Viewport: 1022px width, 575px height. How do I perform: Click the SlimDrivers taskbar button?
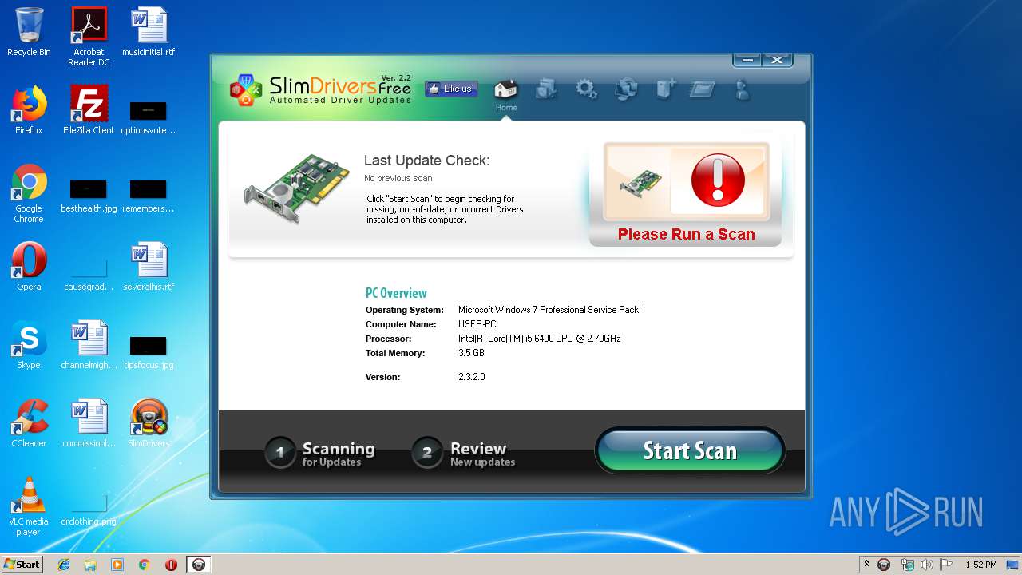198,565
